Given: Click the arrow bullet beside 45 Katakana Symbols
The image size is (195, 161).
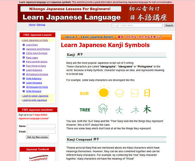Looking at the screenshot, I should 24,74.
